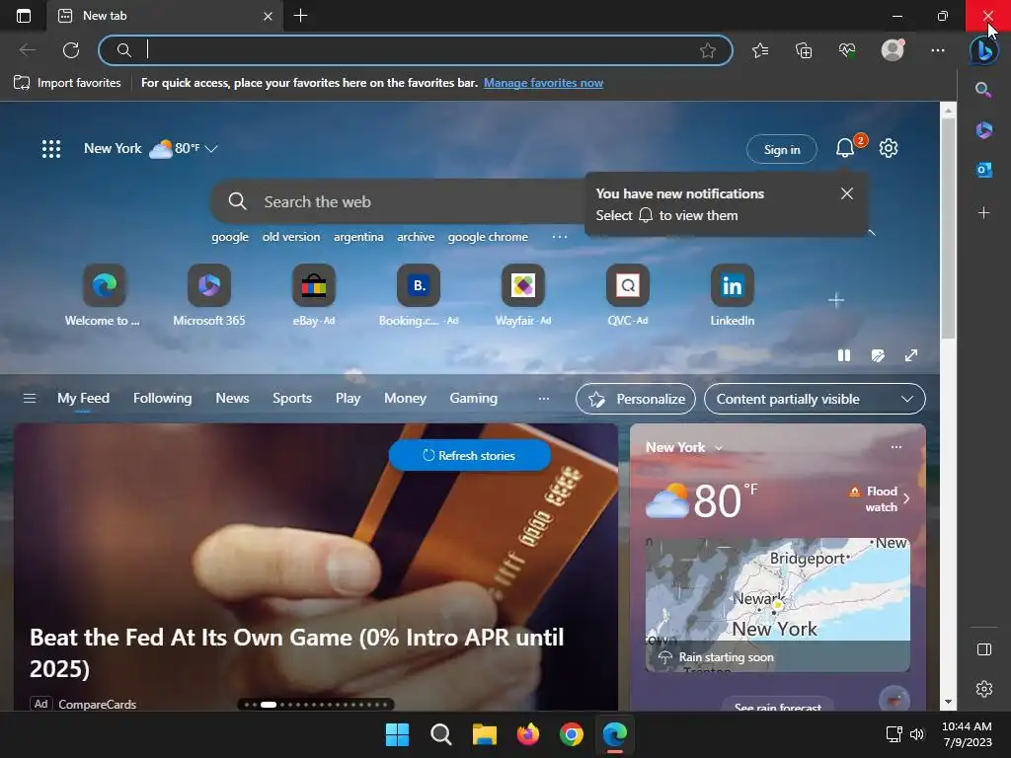Open the Booking.com quick link tile
1011x758 pixels.
[x=419, y=295]
